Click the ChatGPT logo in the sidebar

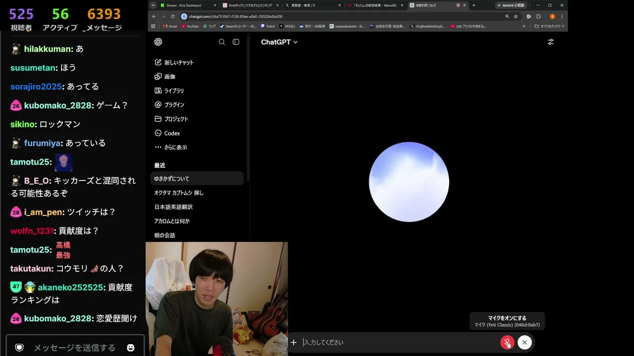click(158, 42)
